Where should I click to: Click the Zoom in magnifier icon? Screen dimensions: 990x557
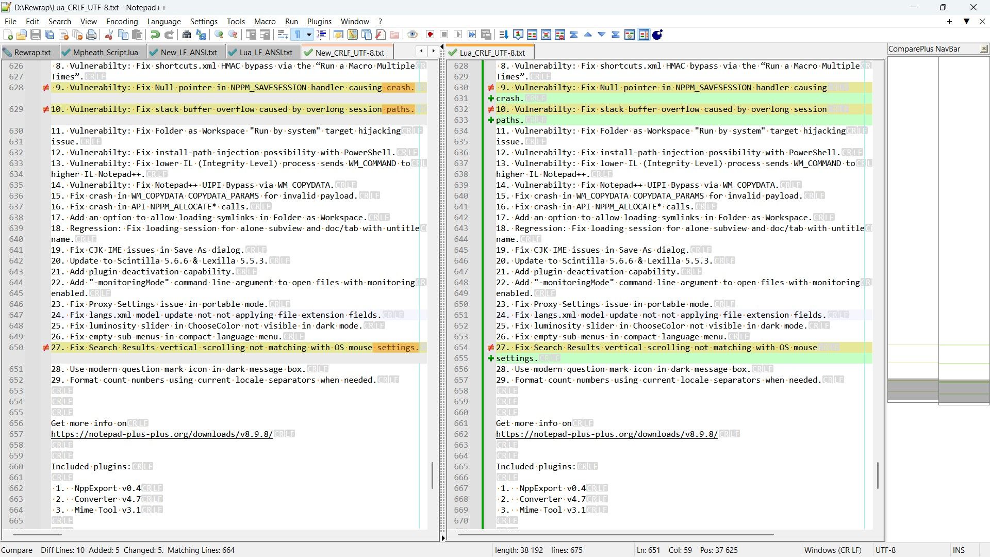219,35
